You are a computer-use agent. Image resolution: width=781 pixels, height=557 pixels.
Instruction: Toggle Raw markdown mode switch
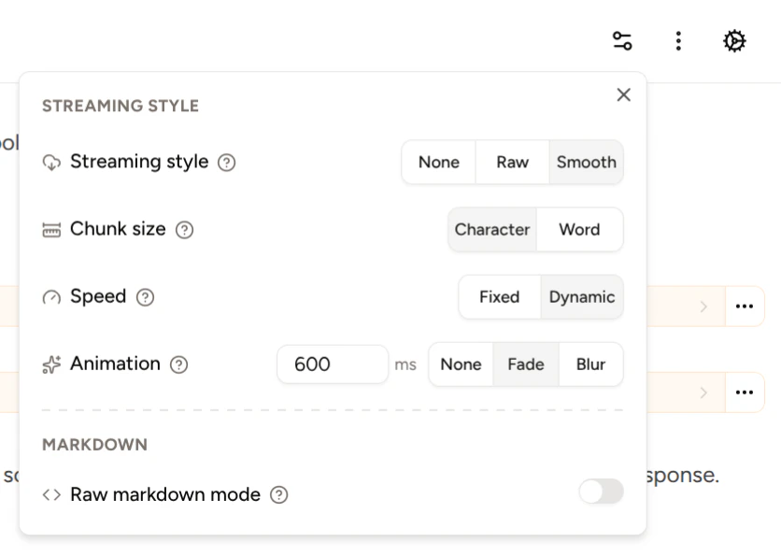602,492
